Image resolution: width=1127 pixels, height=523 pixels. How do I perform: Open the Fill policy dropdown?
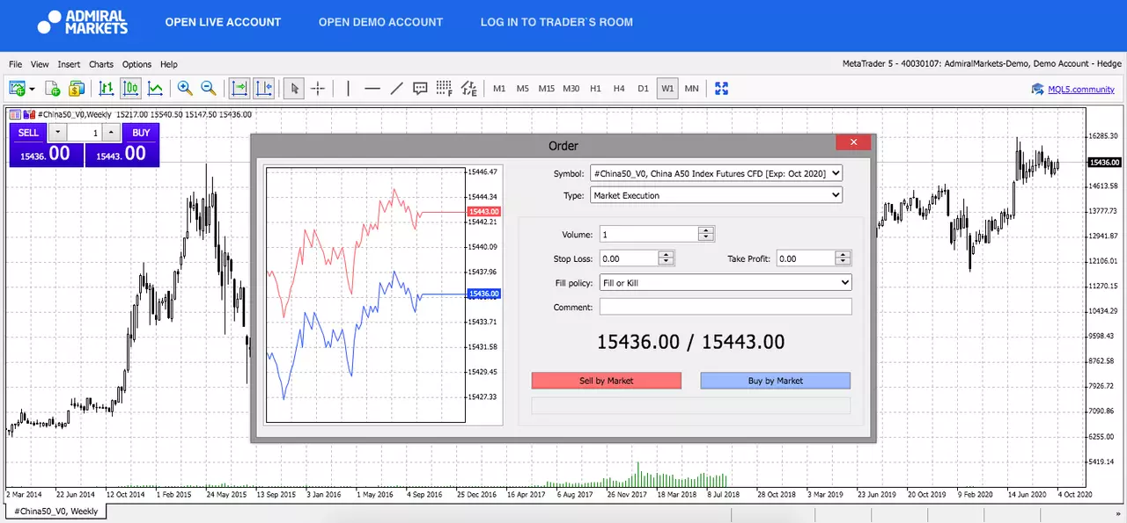coord(726,283)
